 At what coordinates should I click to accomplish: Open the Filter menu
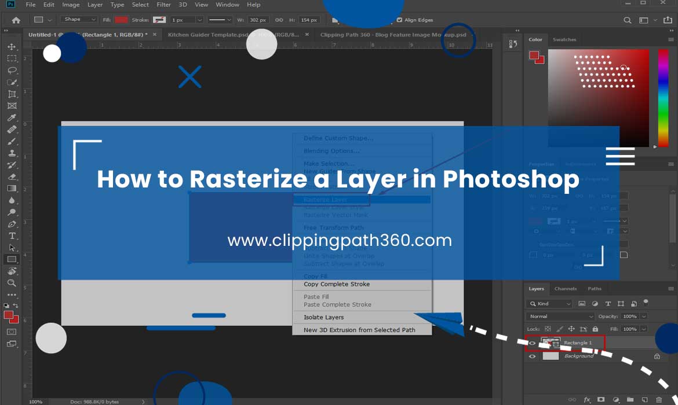(163, 5)
